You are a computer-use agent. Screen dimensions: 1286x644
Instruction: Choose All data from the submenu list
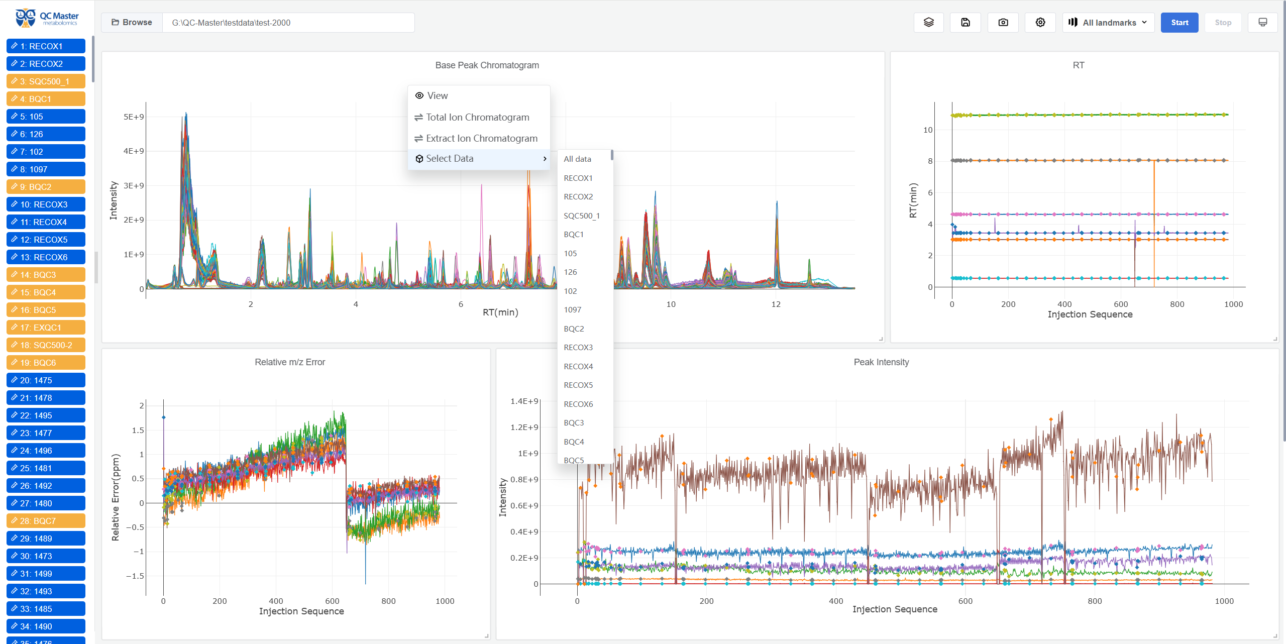click(x=577, y=159)
